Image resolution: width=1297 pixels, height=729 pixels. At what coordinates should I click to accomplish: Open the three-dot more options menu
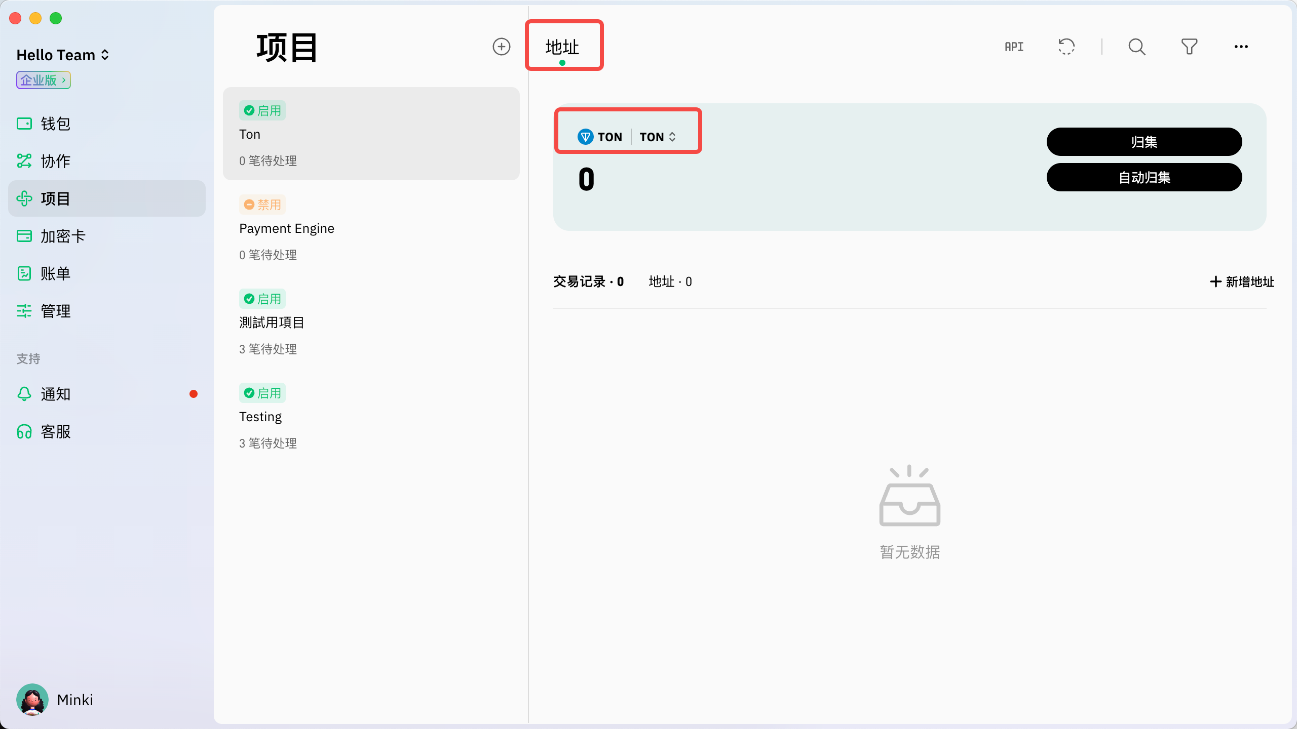1241,47
